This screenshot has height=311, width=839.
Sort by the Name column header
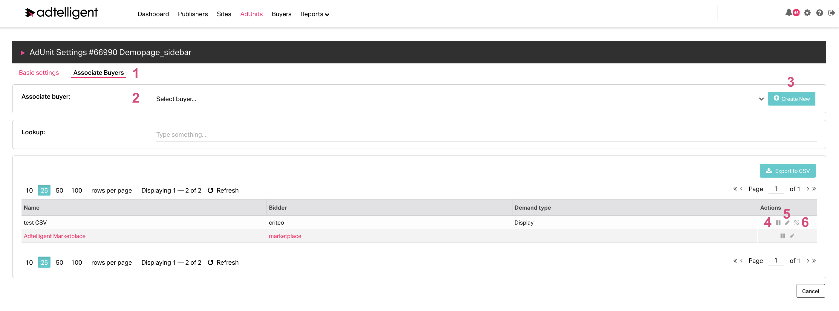[x=144, y=208]
